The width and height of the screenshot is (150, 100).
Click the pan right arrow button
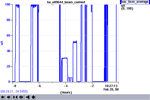point(8,97)
